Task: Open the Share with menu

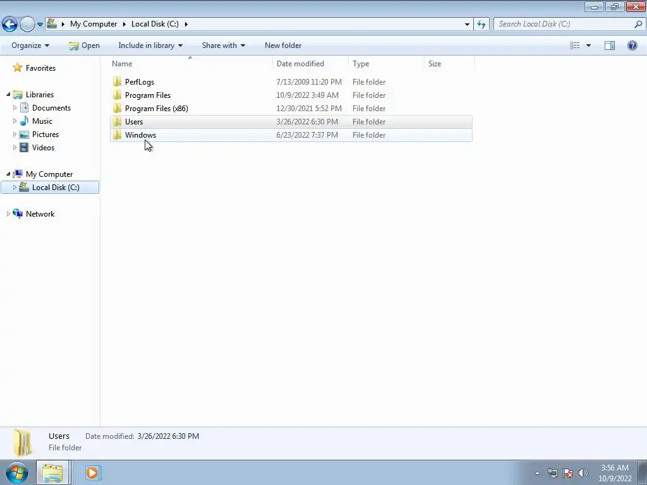Action: pos(223,45)
